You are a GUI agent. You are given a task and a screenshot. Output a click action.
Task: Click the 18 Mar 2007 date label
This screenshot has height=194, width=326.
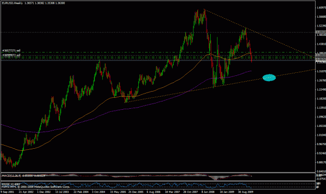(x=172, y=192)
